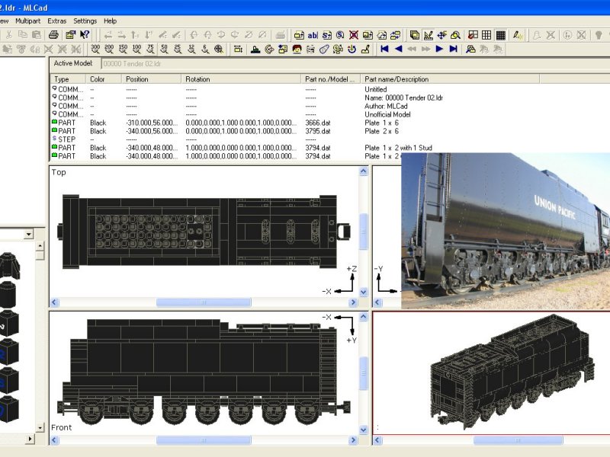This screenshot has height=457, width=610.
Task: Click Top view vertical scrollbar down arrow
Action: [364, 292]
